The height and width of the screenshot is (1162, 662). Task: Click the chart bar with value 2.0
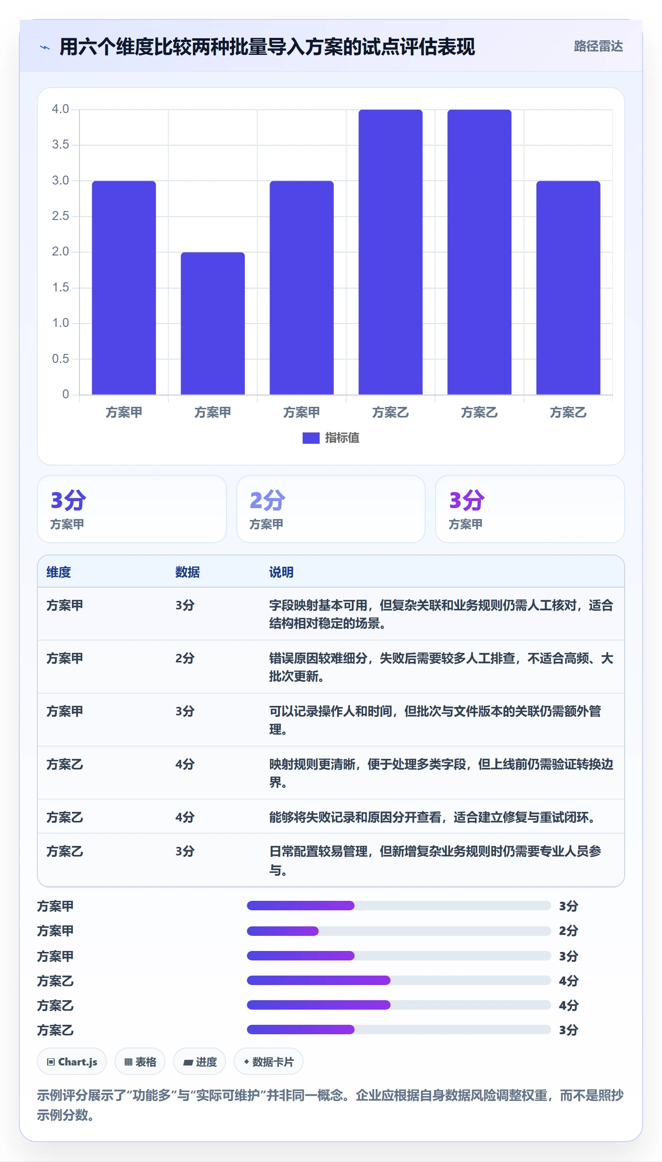[x=213, y=323]
